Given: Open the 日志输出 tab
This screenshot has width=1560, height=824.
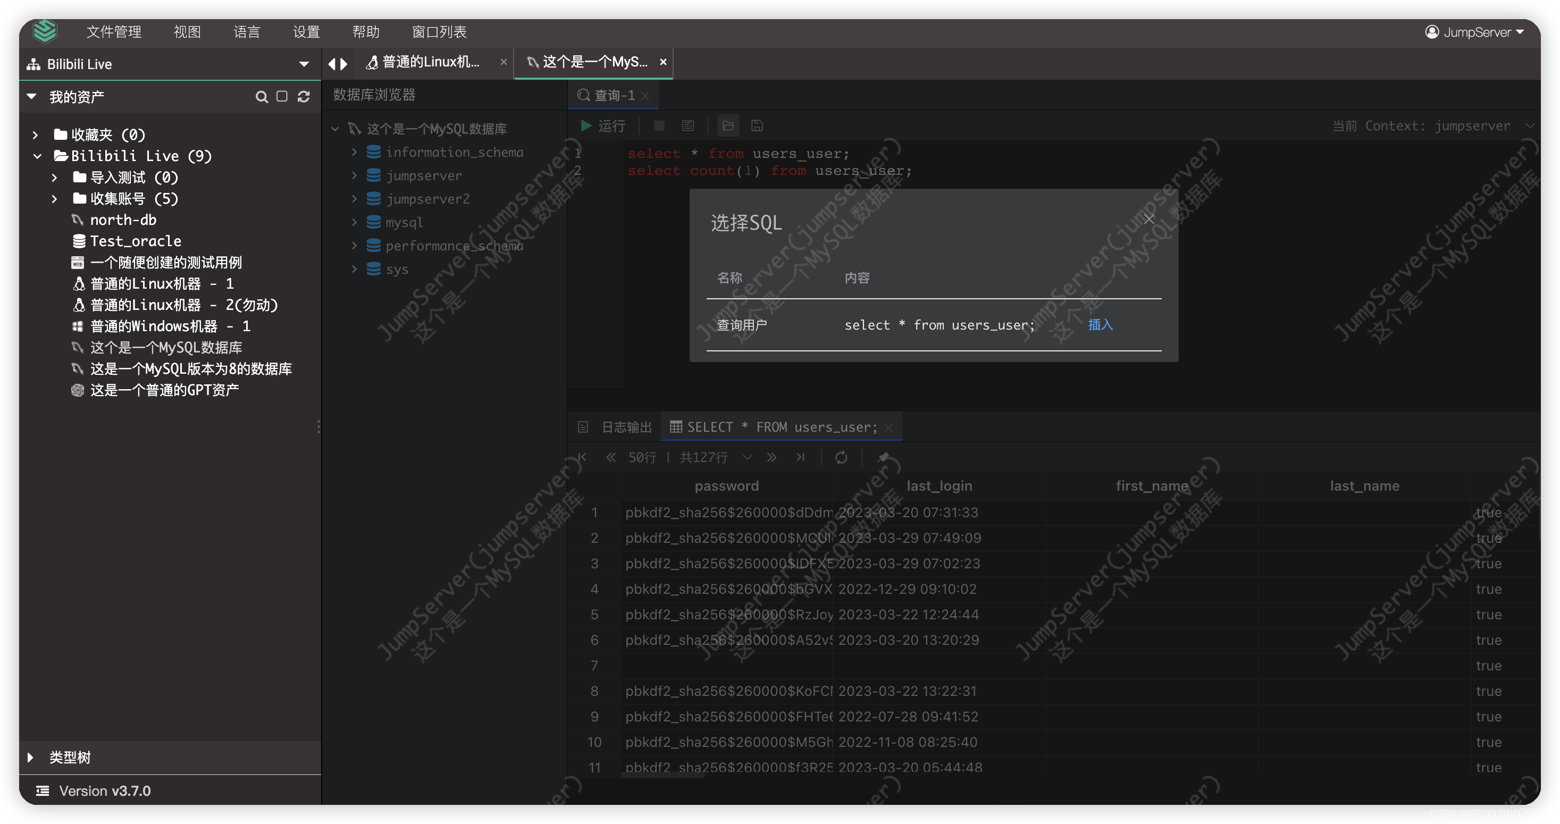Looking at the screenshot, I should point(626,427).
